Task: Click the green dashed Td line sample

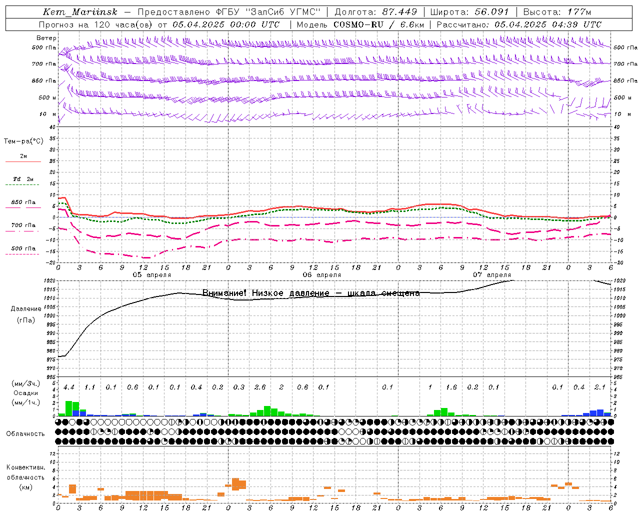Action: click(22, 185)
